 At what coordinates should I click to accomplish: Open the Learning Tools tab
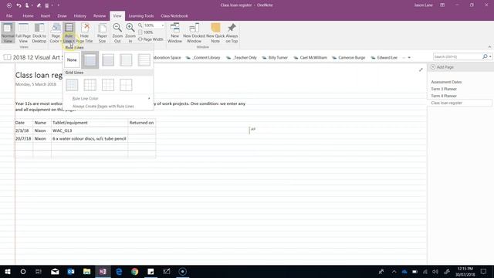[x=141, y=15]
